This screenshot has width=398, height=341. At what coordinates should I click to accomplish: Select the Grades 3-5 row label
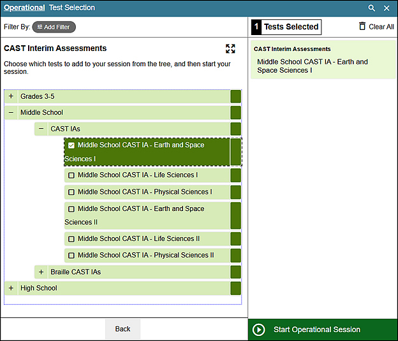coord(37,96)
